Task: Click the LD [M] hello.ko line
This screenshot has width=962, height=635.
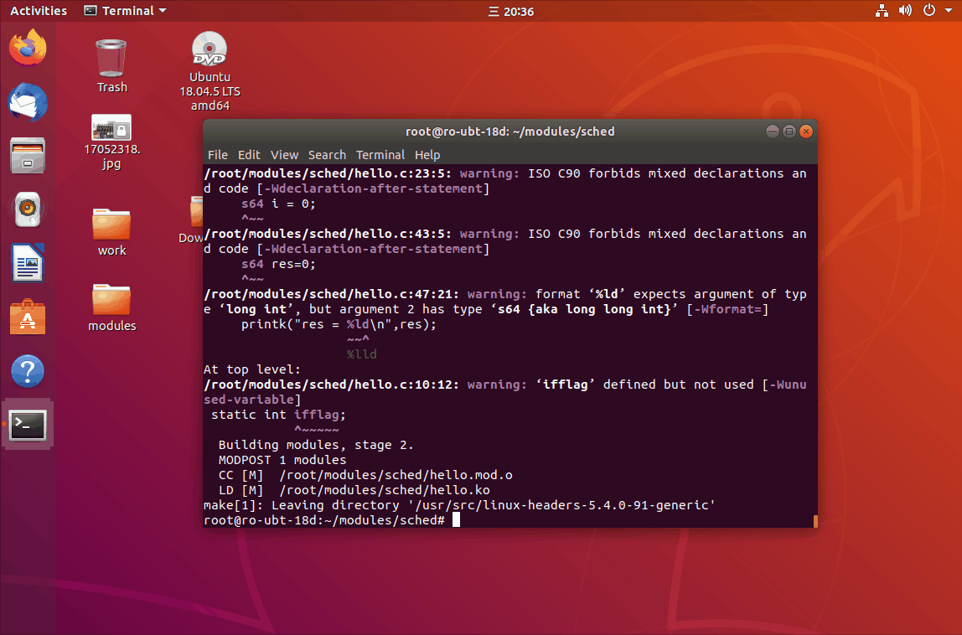Action: (354, 490)
